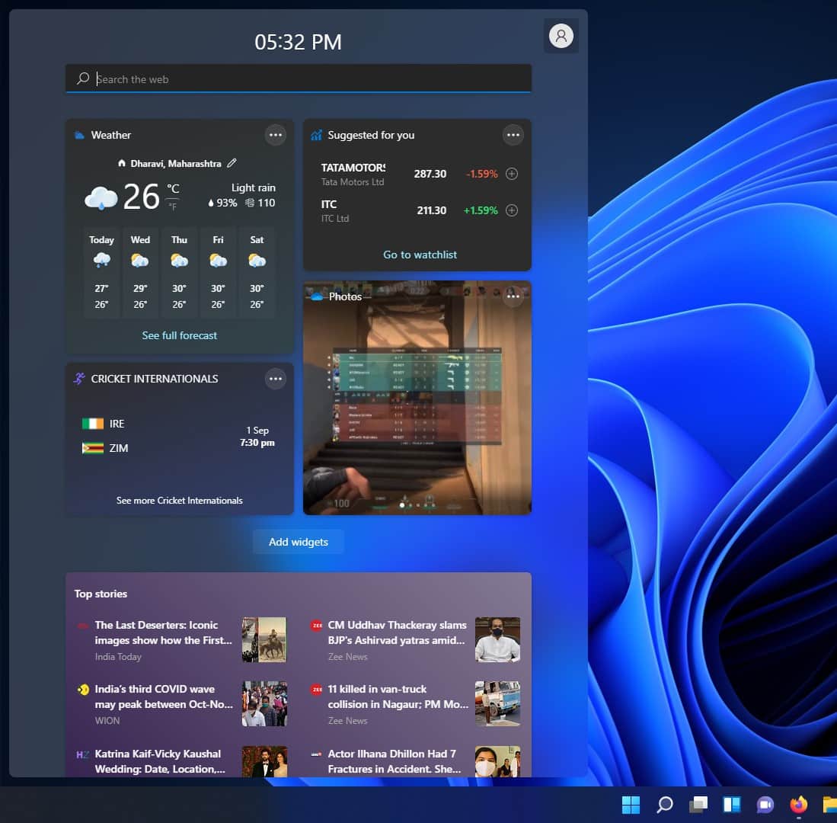Click the Weather widget header icon
837x823 pixels.
click(x=79, y=135)
